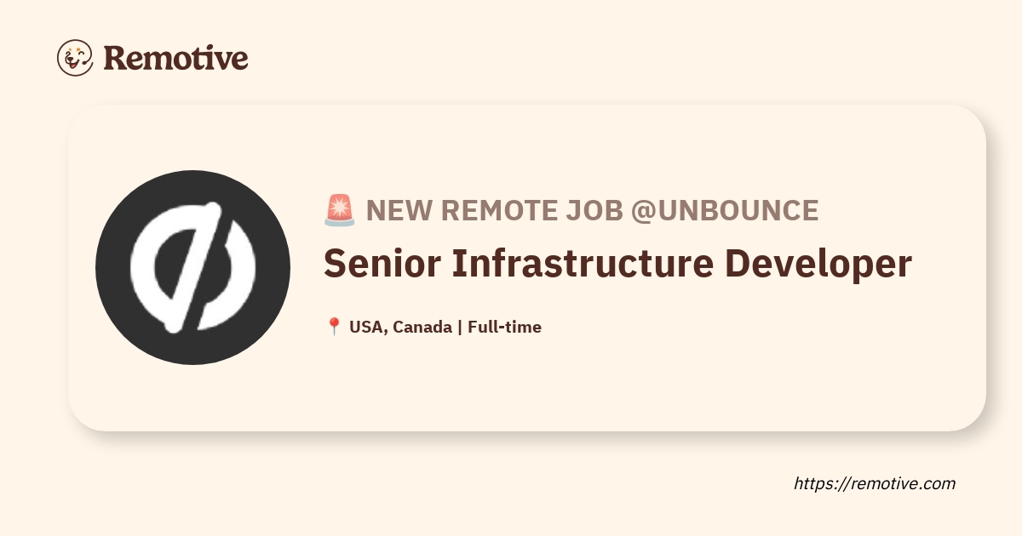Click empty area of the job card
The height and width of the screenshot is (536, 1022).
coord(681,383)
